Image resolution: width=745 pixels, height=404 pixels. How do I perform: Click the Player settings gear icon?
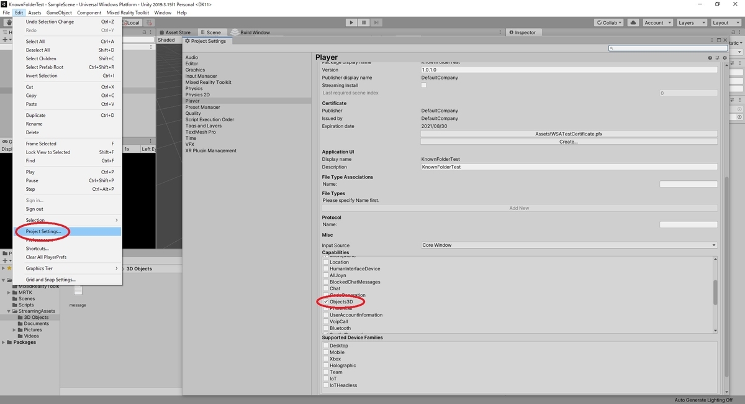point(724,58)
